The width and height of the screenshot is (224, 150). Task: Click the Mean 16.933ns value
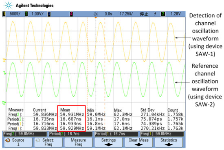click(x=70, y=124)
